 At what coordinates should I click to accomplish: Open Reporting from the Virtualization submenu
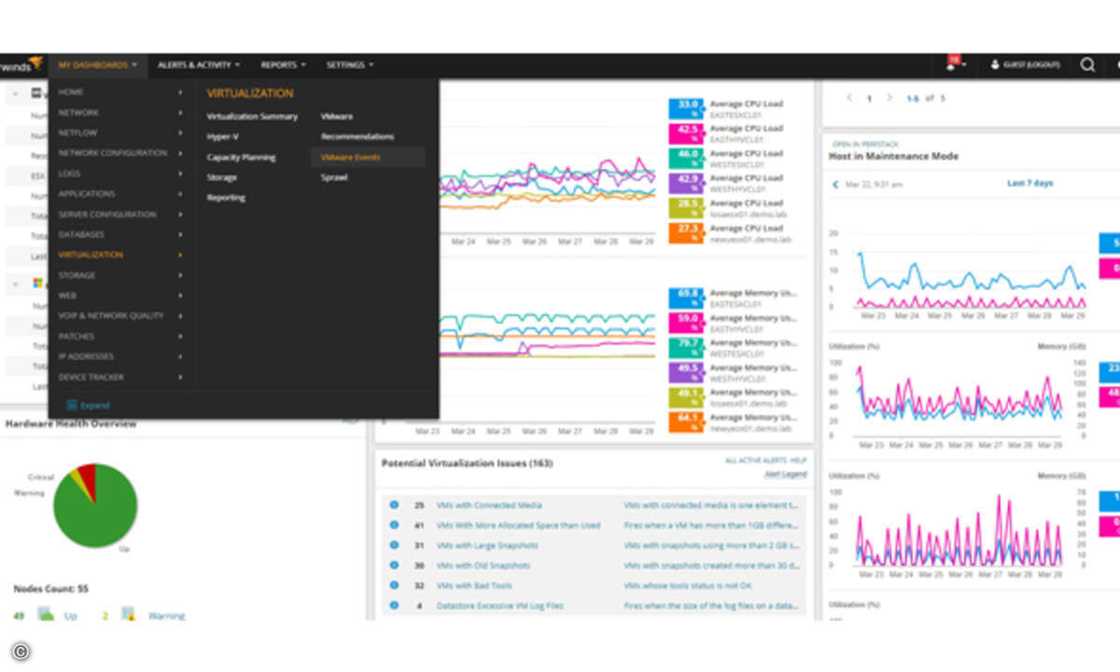pos(226,198)
